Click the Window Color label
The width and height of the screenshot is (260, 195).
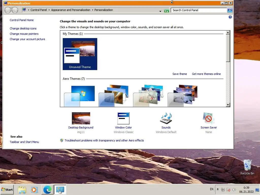click(123, 127)
